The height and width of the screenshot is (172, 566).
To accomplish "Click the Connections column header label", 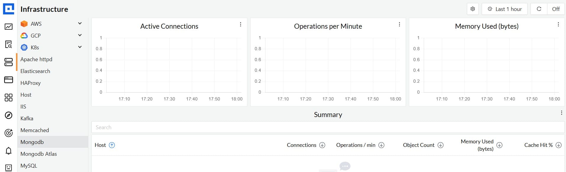I will tap(301, 145).
